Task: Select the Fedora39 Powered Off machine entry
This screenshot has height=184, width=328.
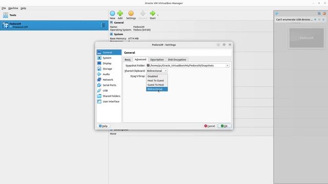Action: click(x=54, y=25)
